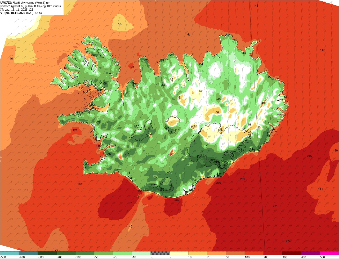Click the map value '274'
The height and width of the screenshot is (259, 339).
[288, 241]
